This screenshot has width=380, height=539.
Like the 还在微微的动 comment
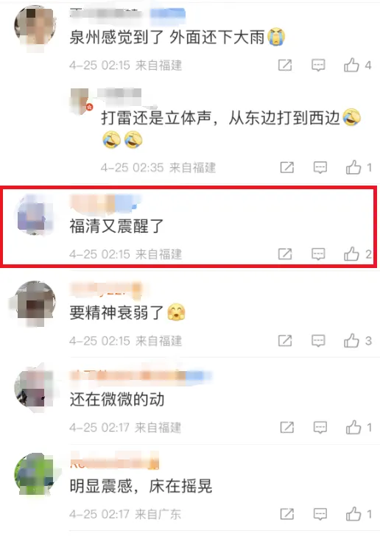tap(353, 427)
